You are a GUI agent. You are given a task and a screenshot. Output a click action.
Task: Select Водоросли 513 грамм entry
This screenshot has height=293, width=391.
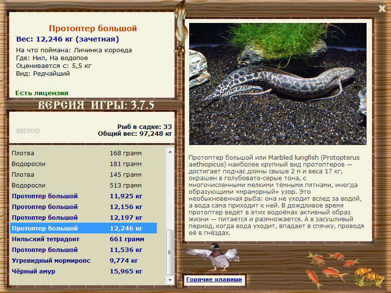click(84, 186)
